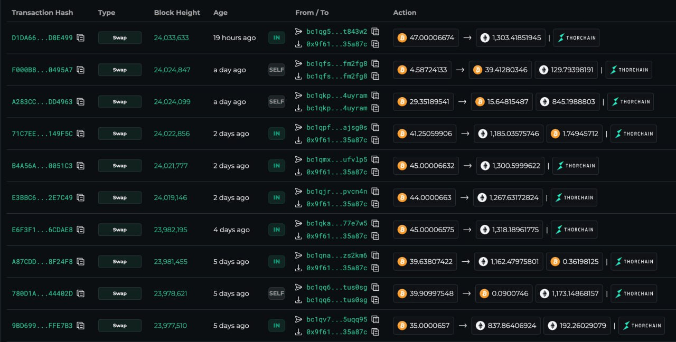Copy sender address bc1qpf...ajsg0s
This screenshot has width=676, height=342.
pos(375,127)
